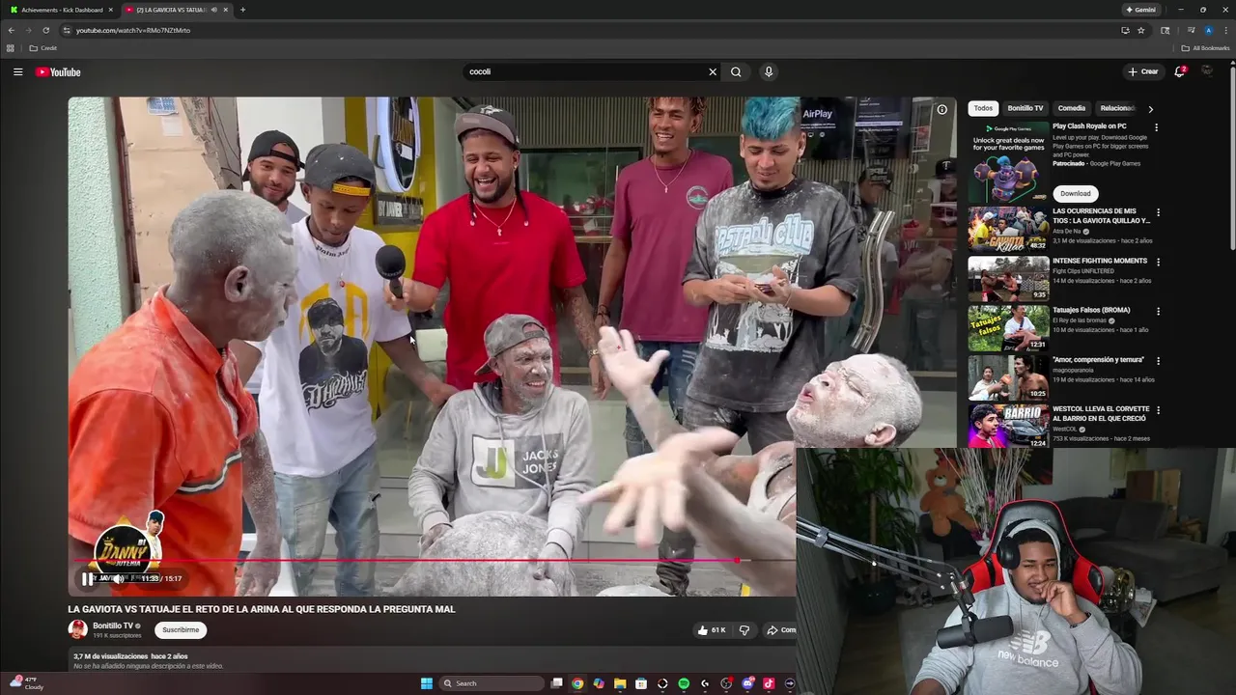Open Chrome profile avatar
1236x695 pixels.
click(x=1208, y=30)
